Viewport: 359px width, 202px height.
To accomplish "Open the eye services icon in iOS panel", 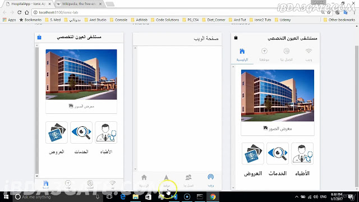I will pos(81,132).
